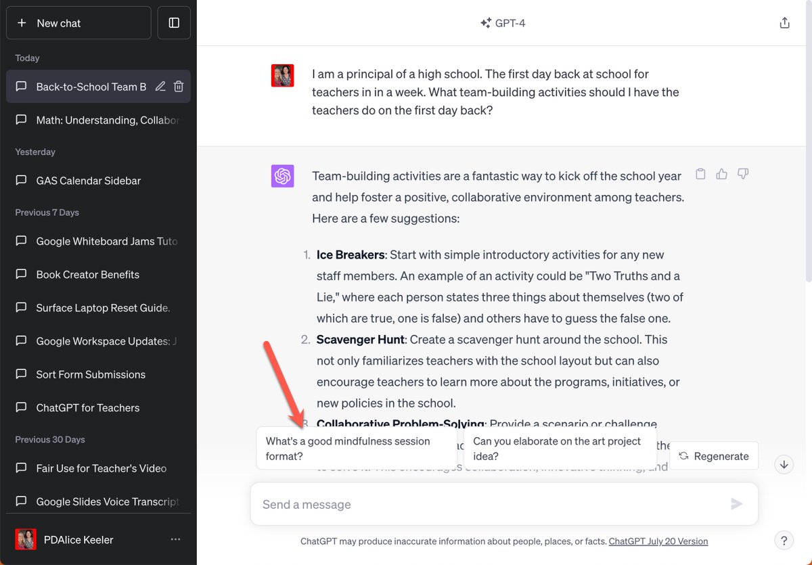Viewport: 812px width, 565px height.
Task: Give the response a thumbs up
Action: [721, 174]
